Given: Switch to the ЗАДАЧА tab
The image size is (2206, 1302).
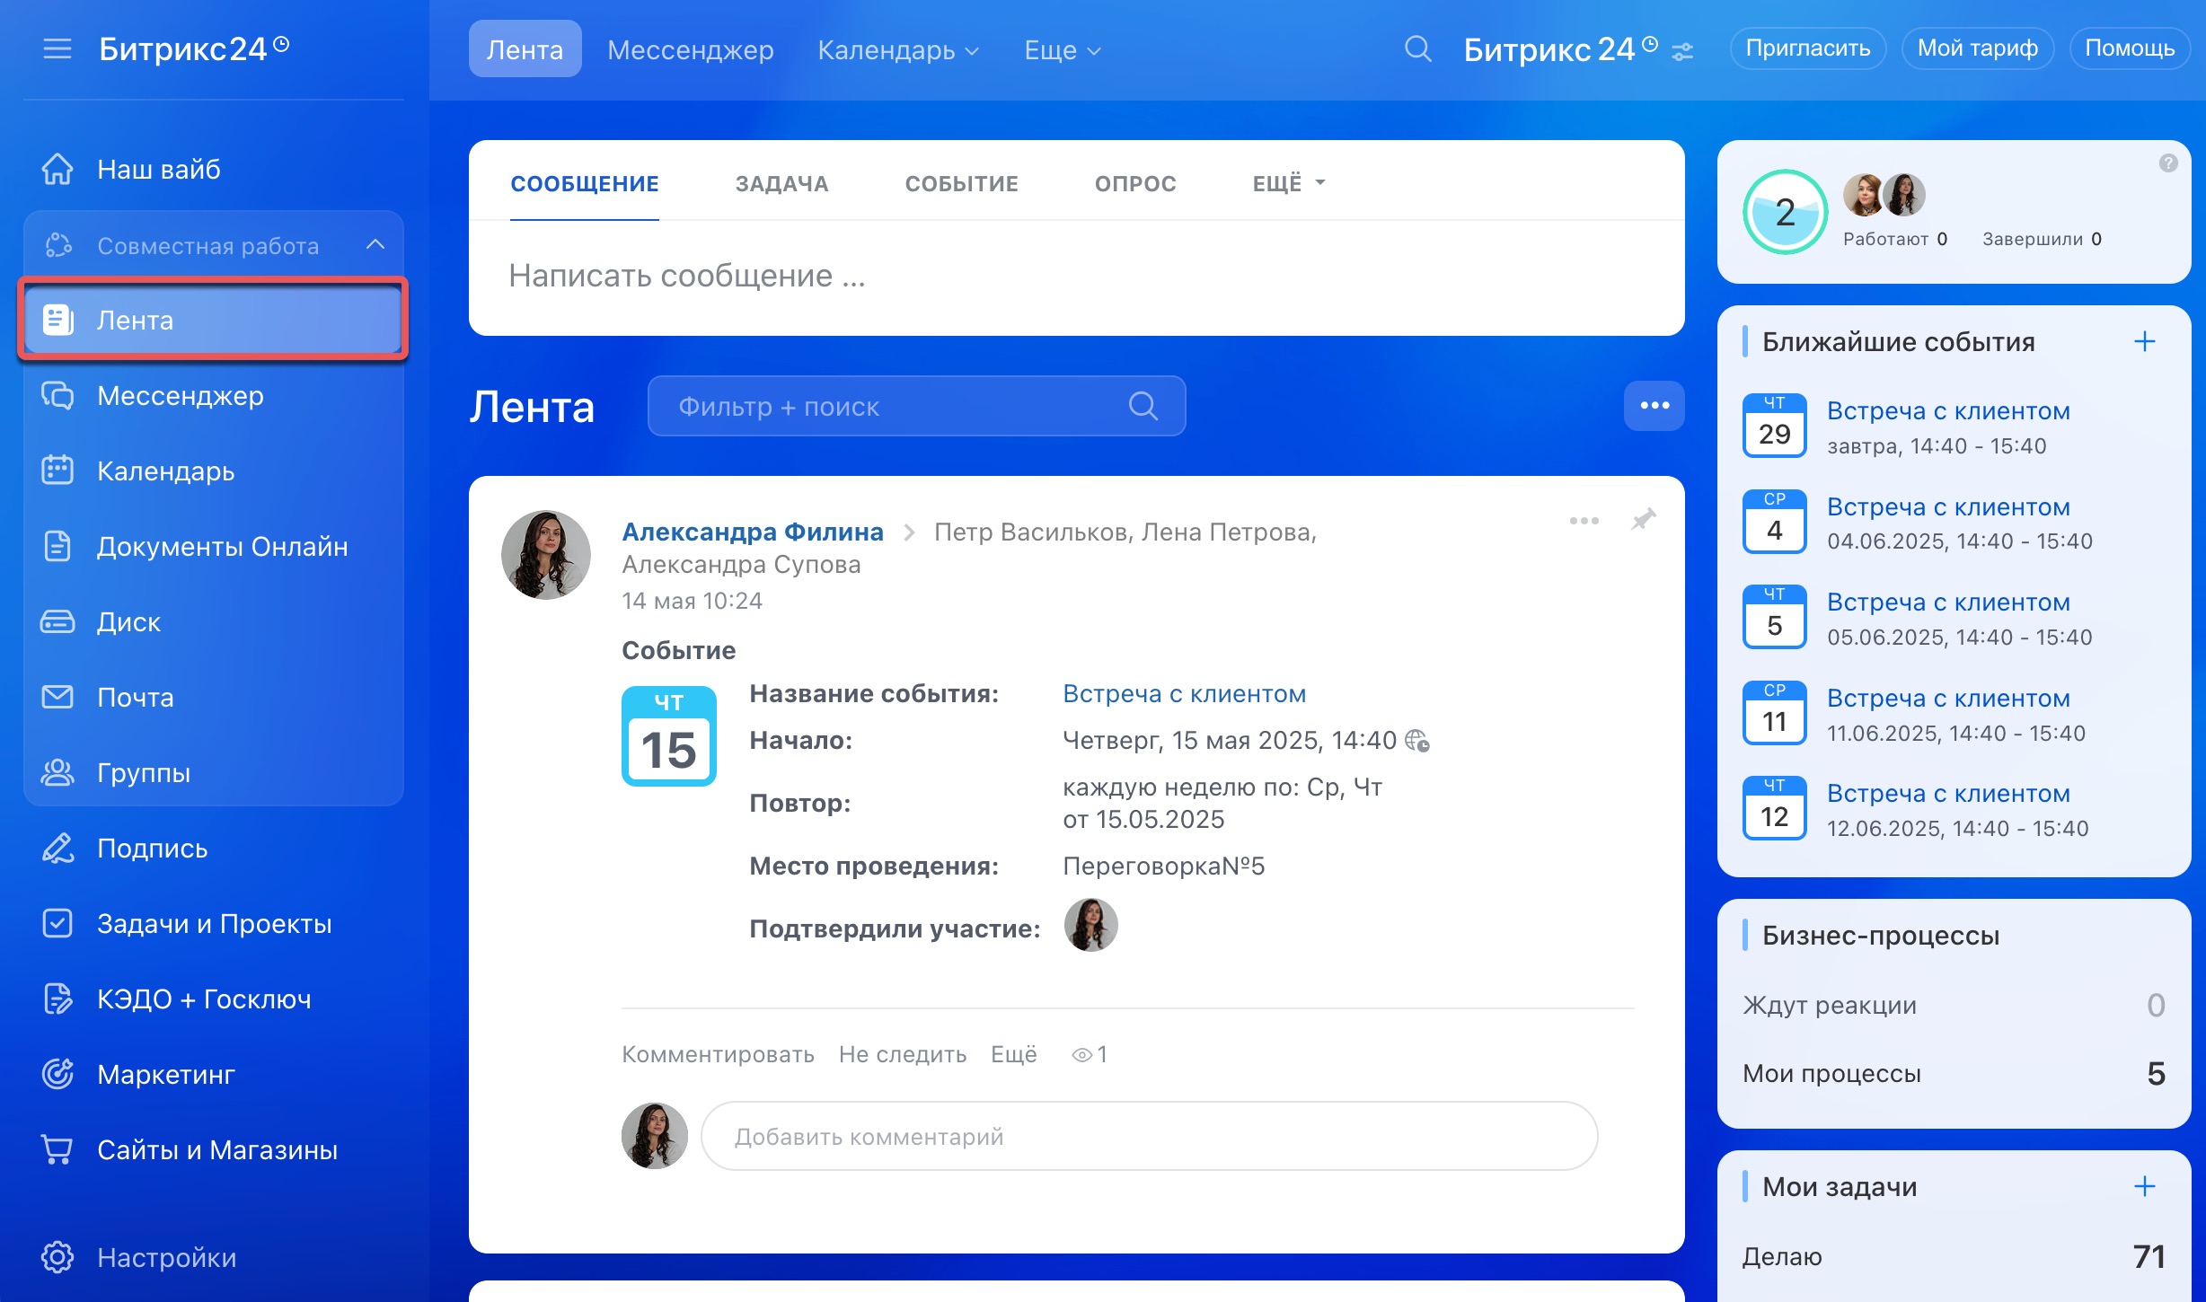Looking at the screenshot, I should pos(781,183).
